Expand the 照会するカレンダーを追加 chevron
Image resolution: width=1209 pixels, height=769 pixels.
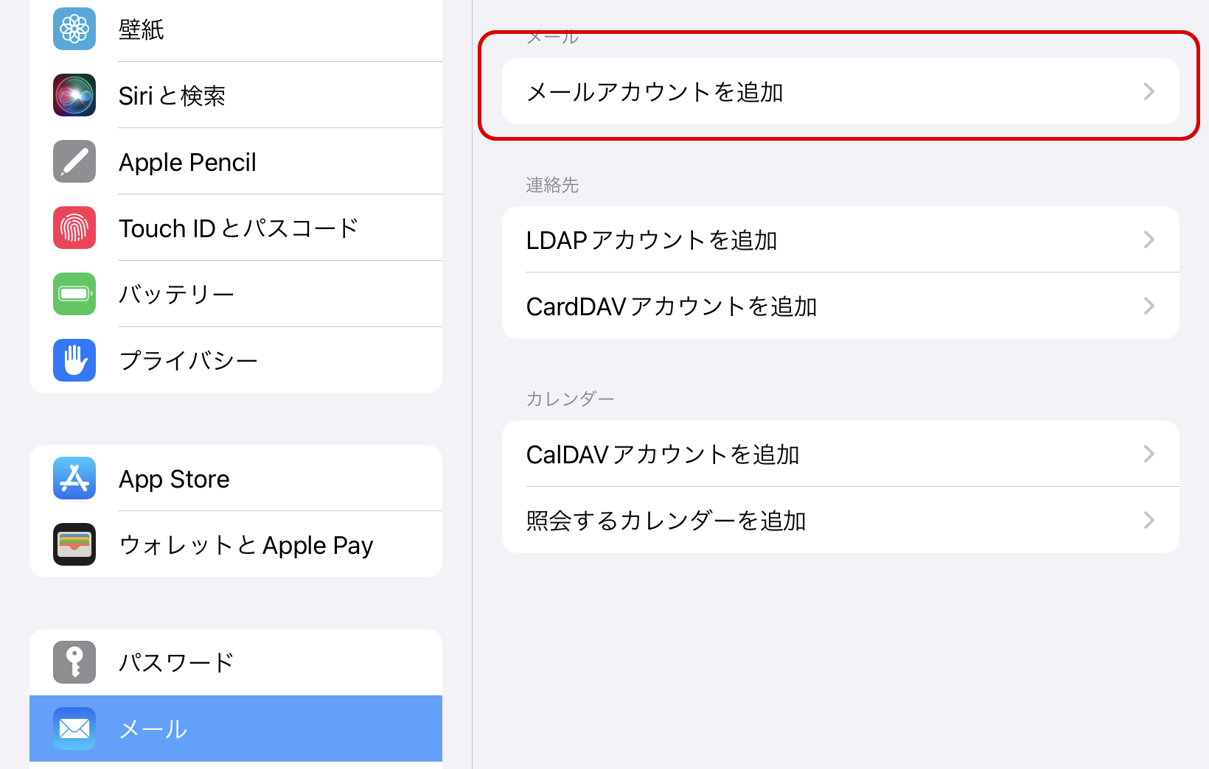1149,520
